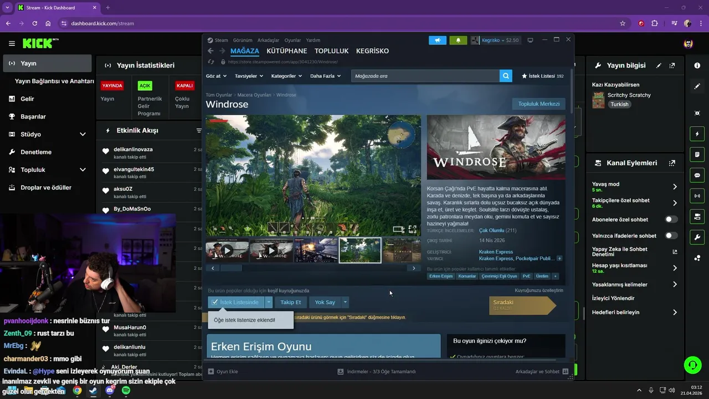Switch to the TOPLULUK tab in Steam
This screenshot has height=399, width=709.
[331, 51]
